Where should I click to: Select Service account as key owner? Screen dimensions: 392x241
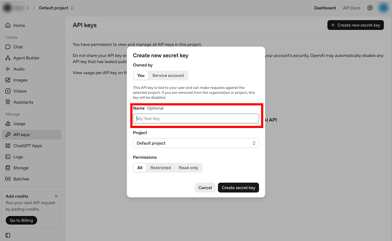click(168, 76)
